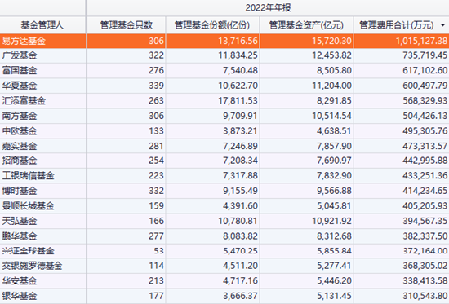Click the fee value 405,205.93

pos(425,206)
